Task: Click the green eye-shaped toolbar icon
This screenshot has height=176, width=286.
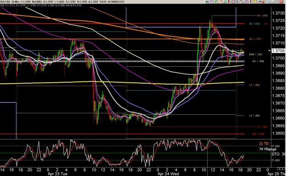Action: [207, 2]
